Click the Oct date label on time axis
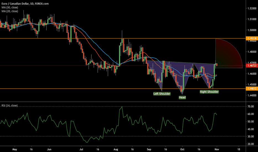The width and height of the screenshot is (258, 152). (182, 149)
